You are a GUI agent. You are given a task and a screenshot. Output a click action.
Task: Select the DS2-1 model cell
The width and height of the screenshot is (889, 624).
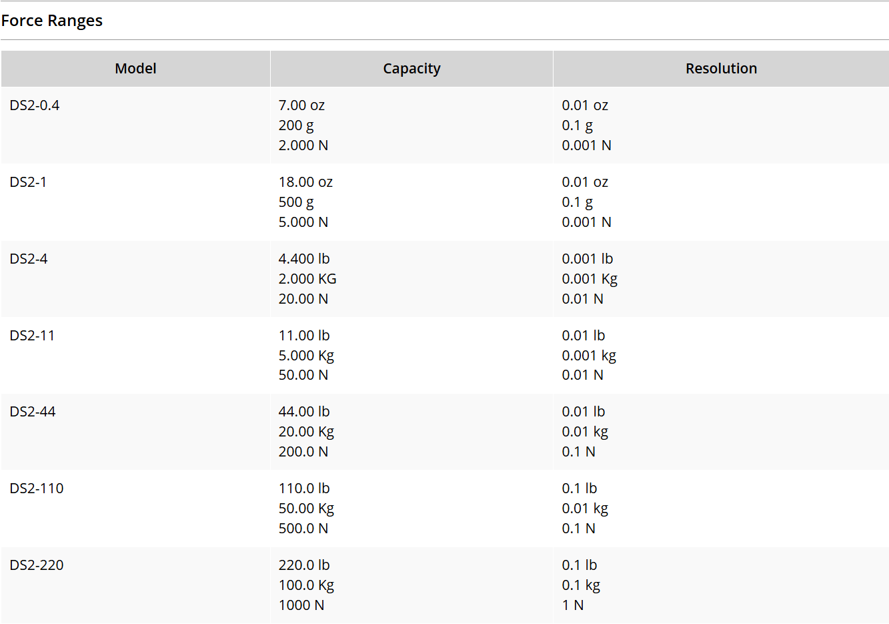coord(28,182)
